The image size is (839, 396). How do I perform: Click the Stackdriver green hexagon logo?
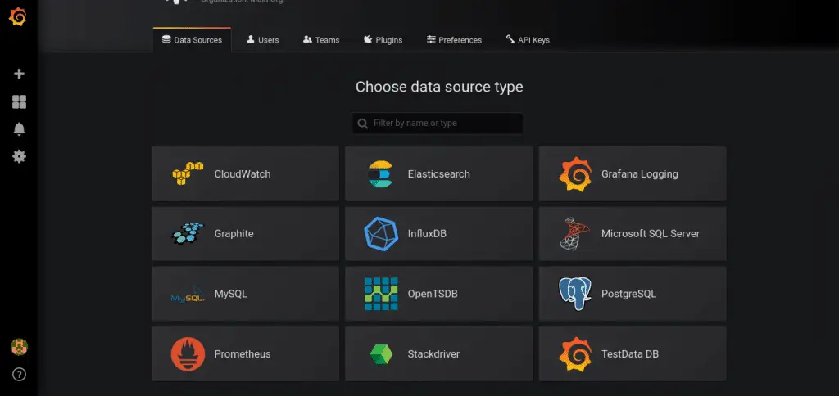pos(381,354)
